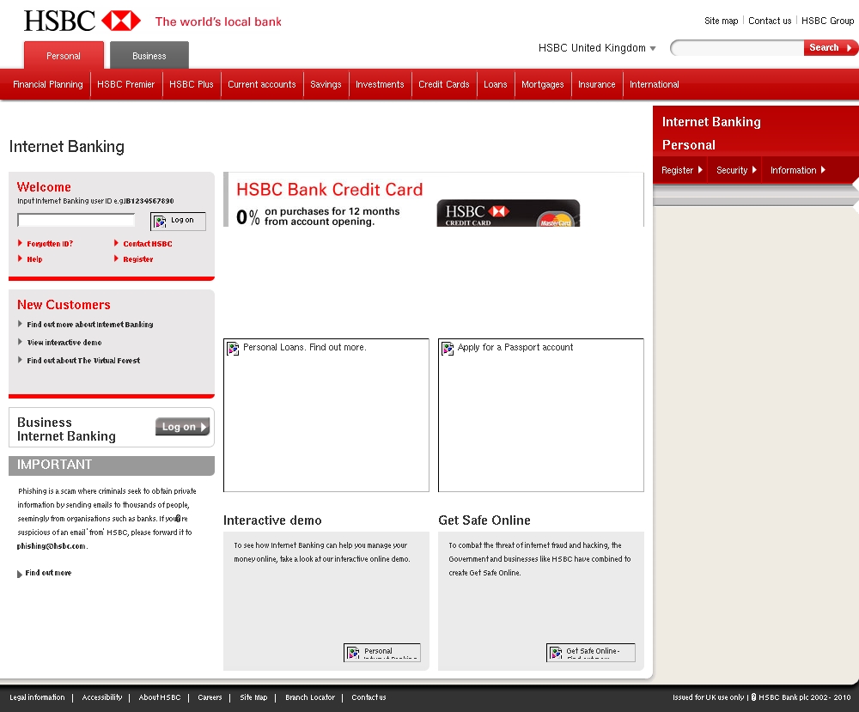This screenshot has height=712, width=859.
Task: Open About HSBC in the footer
Action: (160, 697)
